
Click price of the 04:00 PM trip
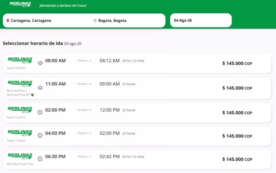pos(237,136)
